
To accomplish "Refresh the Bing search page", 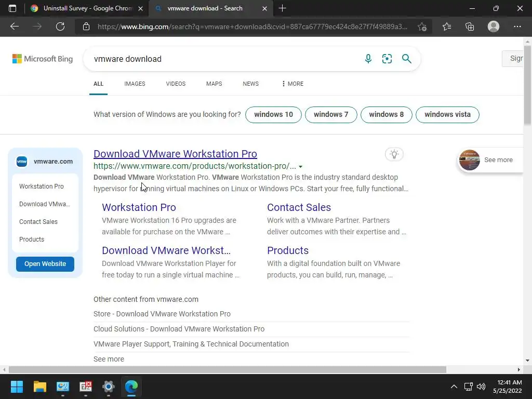I will (60, 26).
